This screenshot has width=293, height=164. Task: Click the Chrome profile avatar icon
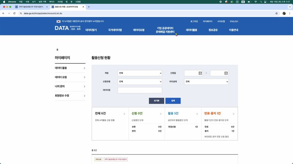(x=284, y=13)
